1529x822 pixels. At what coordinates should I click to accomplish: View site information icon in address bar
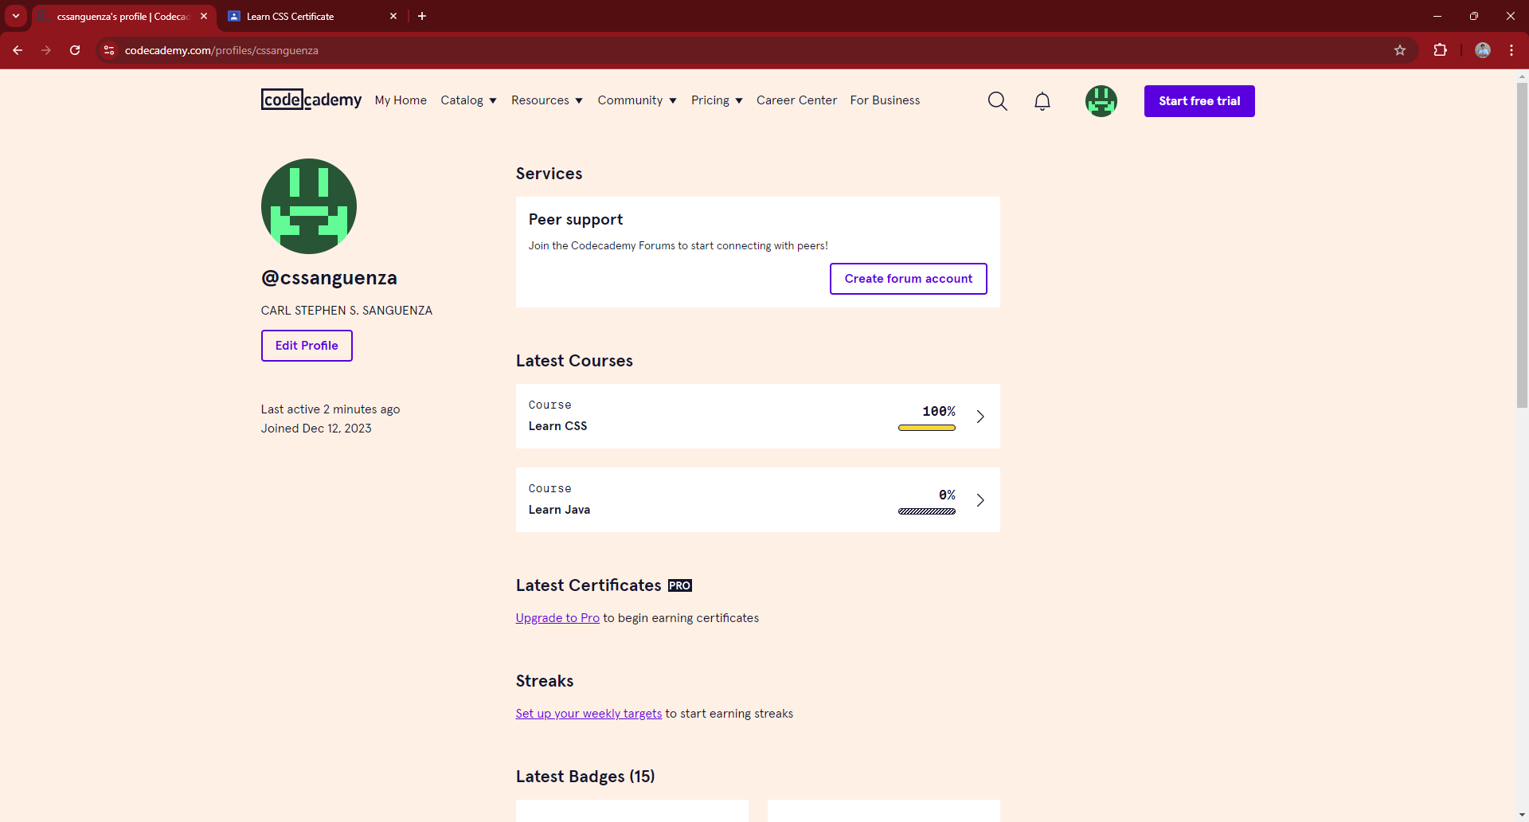[x=109, y=50]
